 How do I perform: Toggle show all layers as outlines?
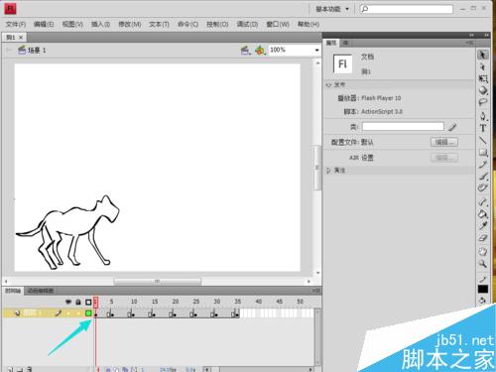88,302
